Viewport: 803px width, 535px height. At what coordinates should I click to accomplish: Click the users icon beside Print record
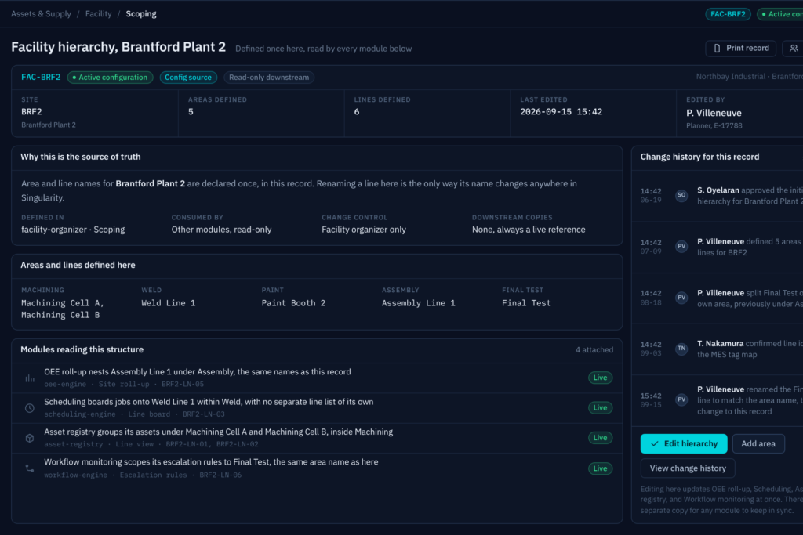(x=794, y=48)
